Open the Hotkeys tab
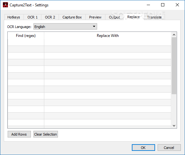Image resolution: width=185 pixels, height=155 pixels. tap(14, 17)
